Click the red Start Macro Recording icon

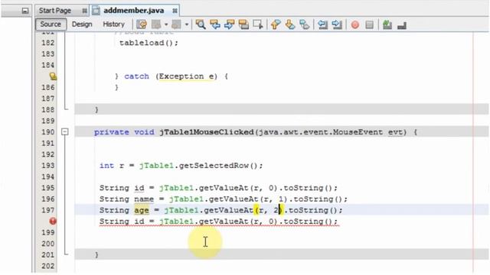coord(355,25)
